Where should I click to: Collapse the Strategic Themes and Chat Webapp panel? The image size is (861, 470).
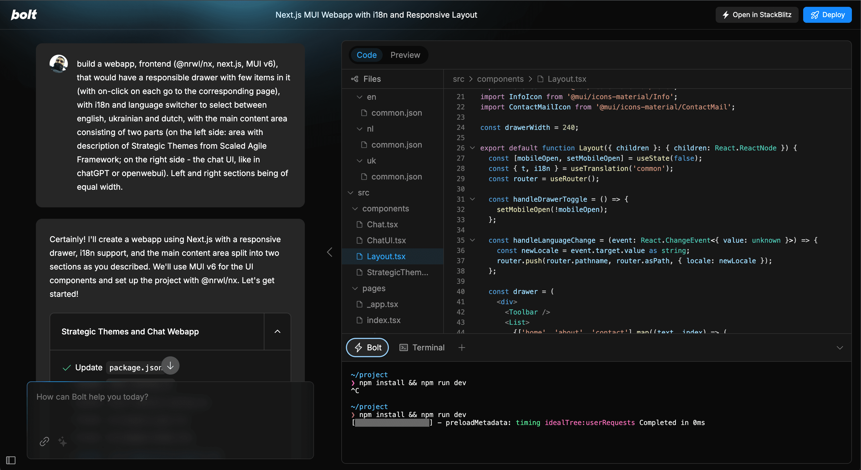coord(277,332)
